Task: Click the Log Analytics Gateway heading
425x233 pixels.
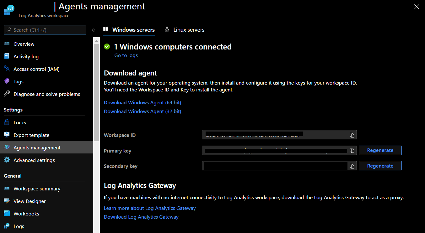Action: pos(140,185)
